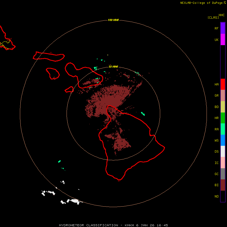Screen dimensions: 227x227
Task: Click the GR legend label
Action: (216, 96)
